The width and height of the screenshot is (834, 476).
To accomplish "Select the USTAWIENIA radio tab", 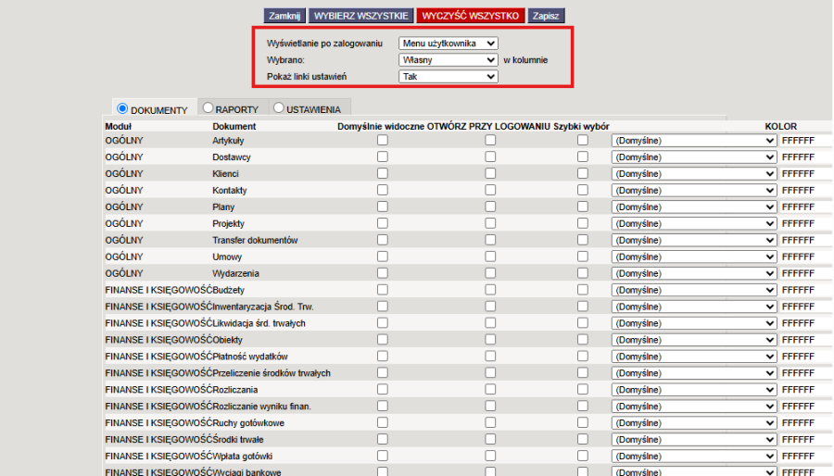I will 279,107.
